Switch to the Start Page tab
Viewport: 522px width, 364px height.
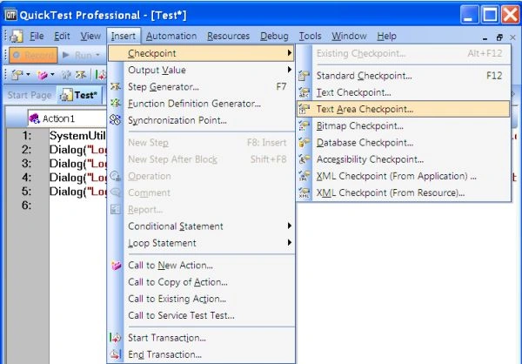pyautogui.click(x=30, y=95)
